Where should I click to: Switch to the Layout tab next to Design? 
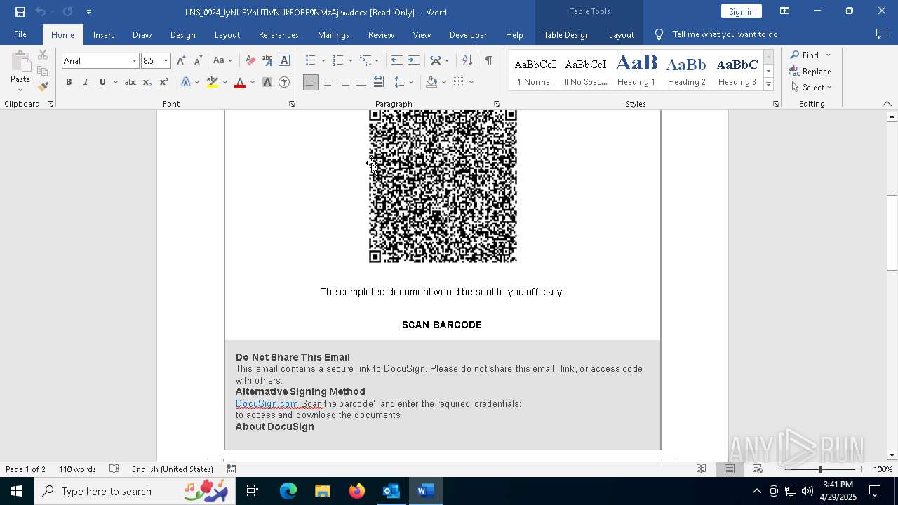coord(227,34)
